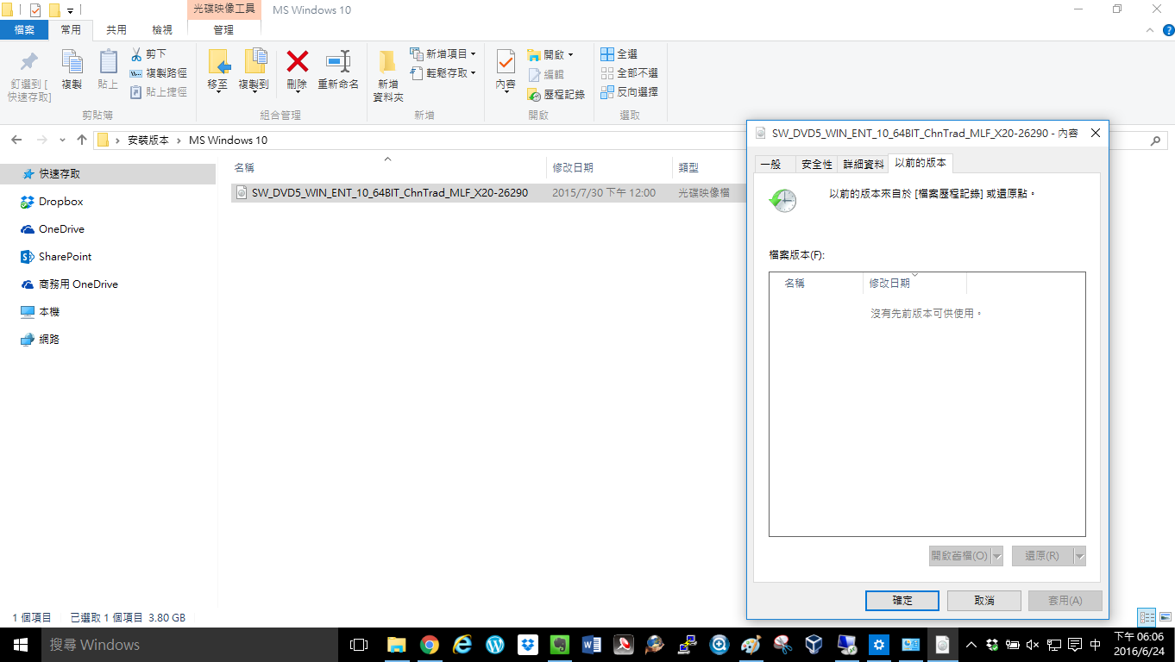Switch to large icons view button

pyautogui.click(x=1164, y=617)
